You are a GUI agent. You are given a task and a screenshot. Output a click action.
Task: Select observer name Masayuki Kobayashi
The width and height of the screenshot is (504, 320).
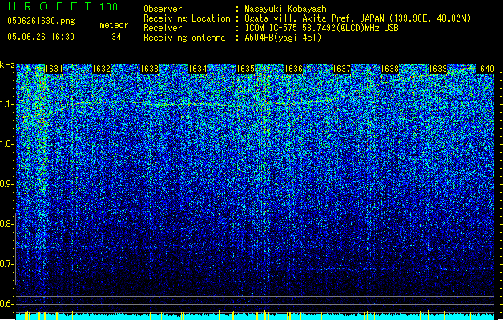pos(288,9)
